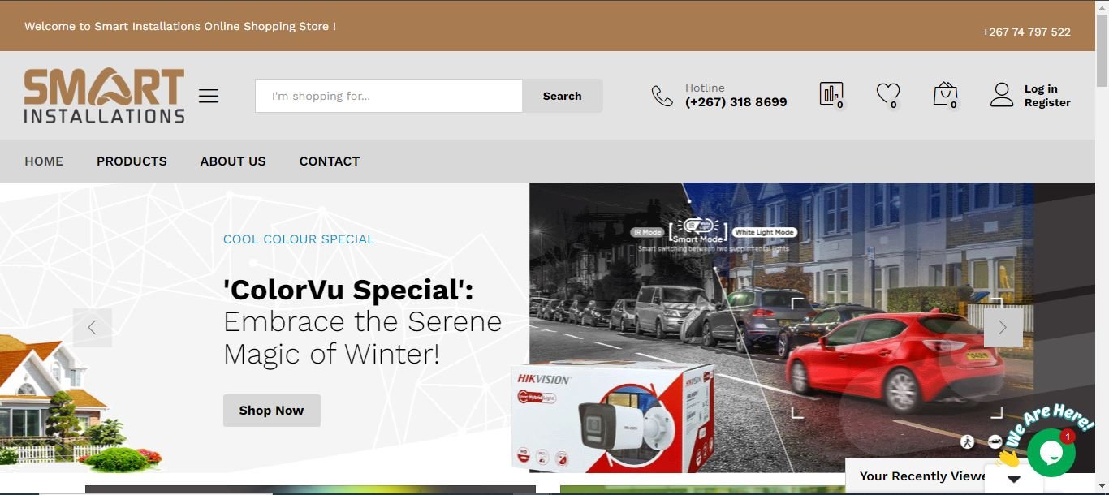
Task: Go to the CONTACT page
Action: coord(329,161)
